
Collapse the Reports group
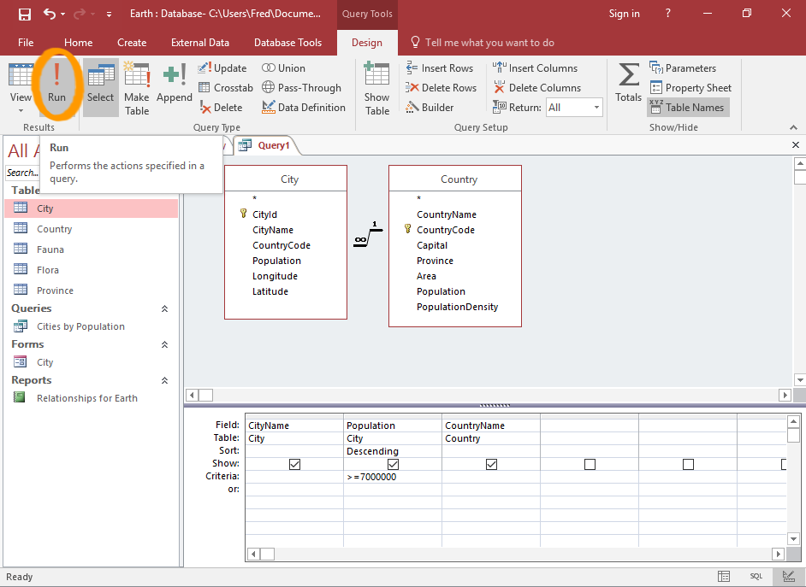[x=164, y=381]
